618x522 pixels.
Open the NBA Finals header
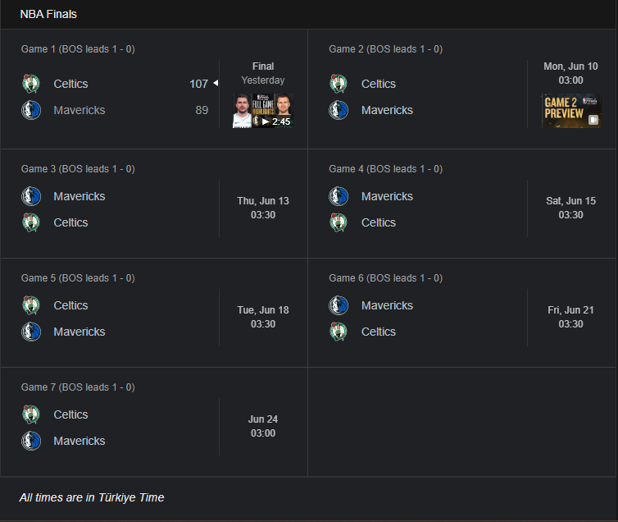point(48,14)
